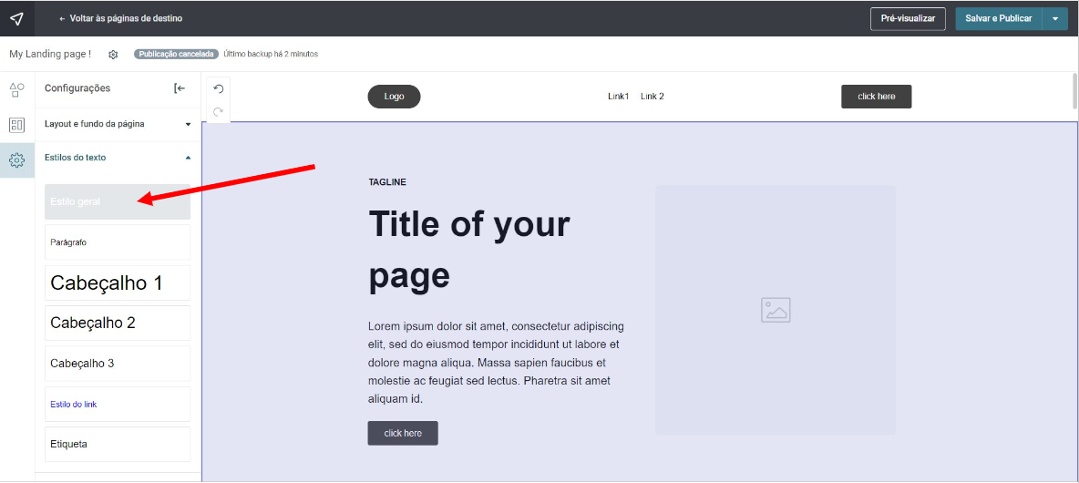Select the Title of your page heading
Viewport: 1079px width, 483px height.
coord(469,250)
